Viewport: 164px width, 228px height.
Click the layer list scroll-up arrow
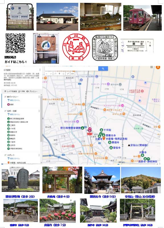pos(41,95)
